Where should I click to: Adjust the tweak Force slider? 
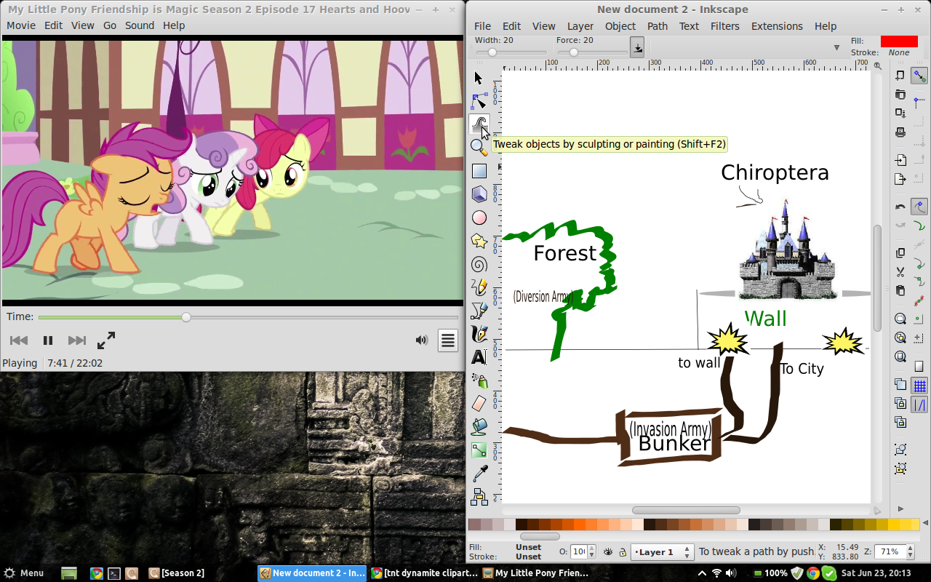(x=591, y=52)
